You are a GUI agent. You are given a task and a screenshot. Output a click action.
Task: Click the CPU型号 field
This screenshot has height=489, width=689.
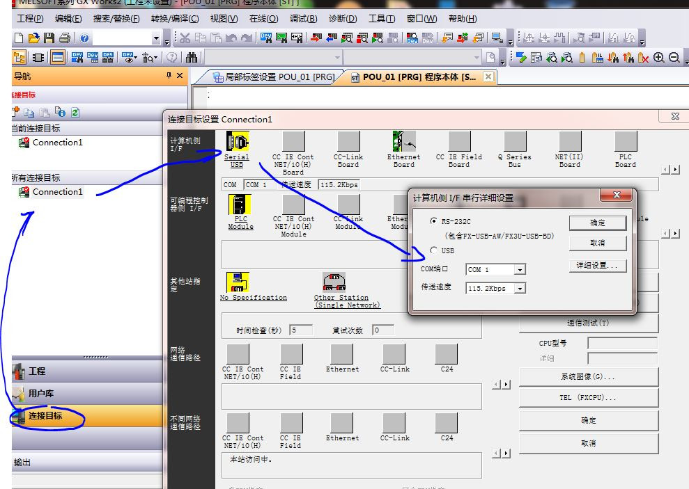pos(622,343)
